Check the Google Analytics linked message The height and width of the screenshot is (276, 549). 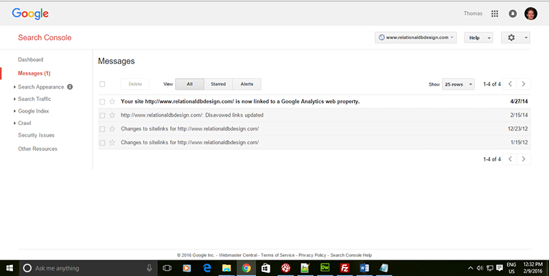[102, 102]
